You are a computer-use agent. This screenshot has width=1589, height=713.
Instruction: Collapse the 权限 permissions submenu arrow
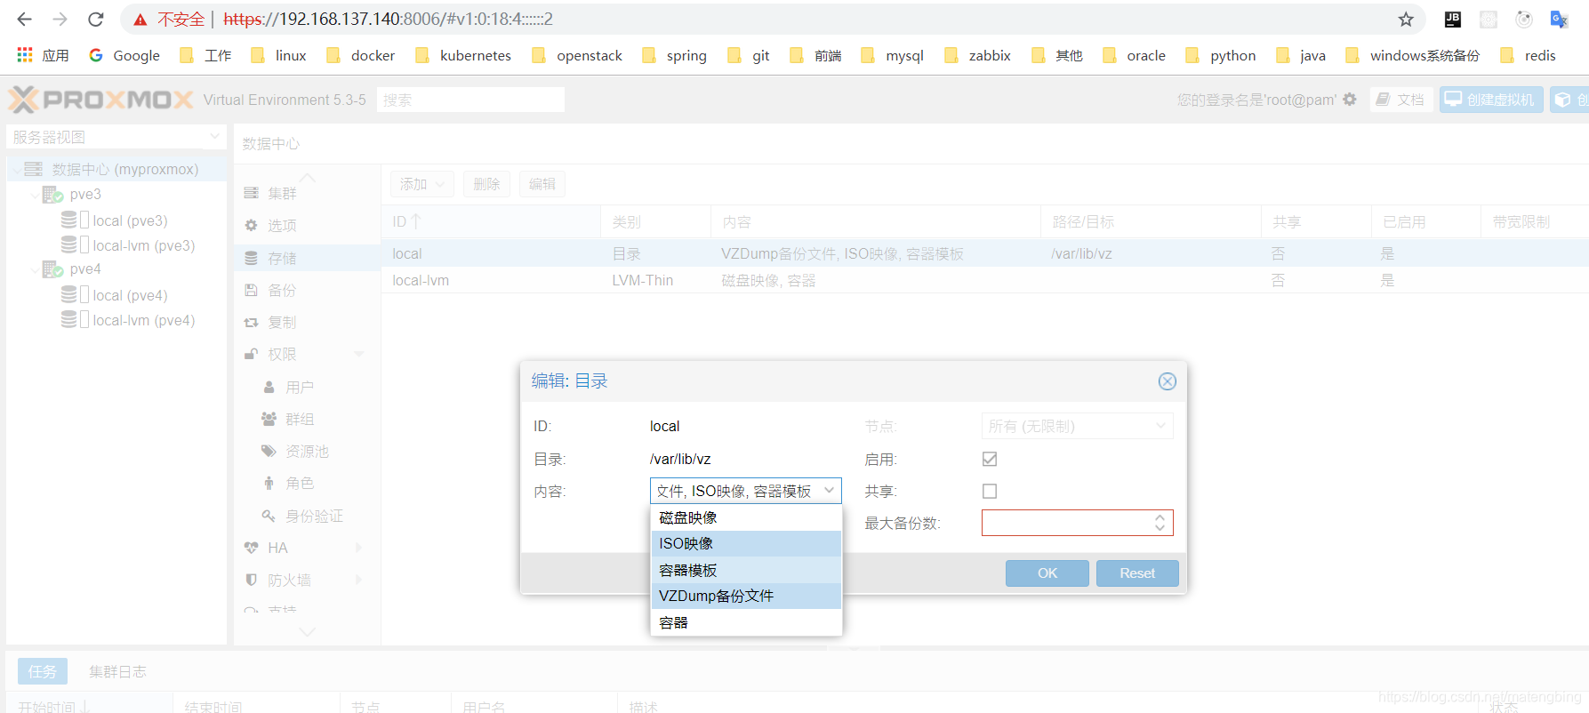(359, 354)
